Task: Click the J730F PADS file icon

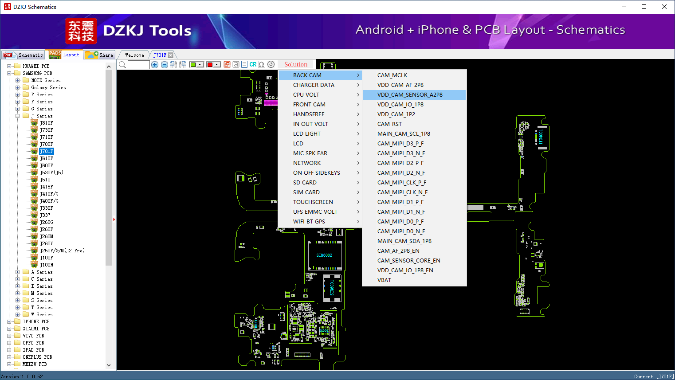Action: pos(34,129)
